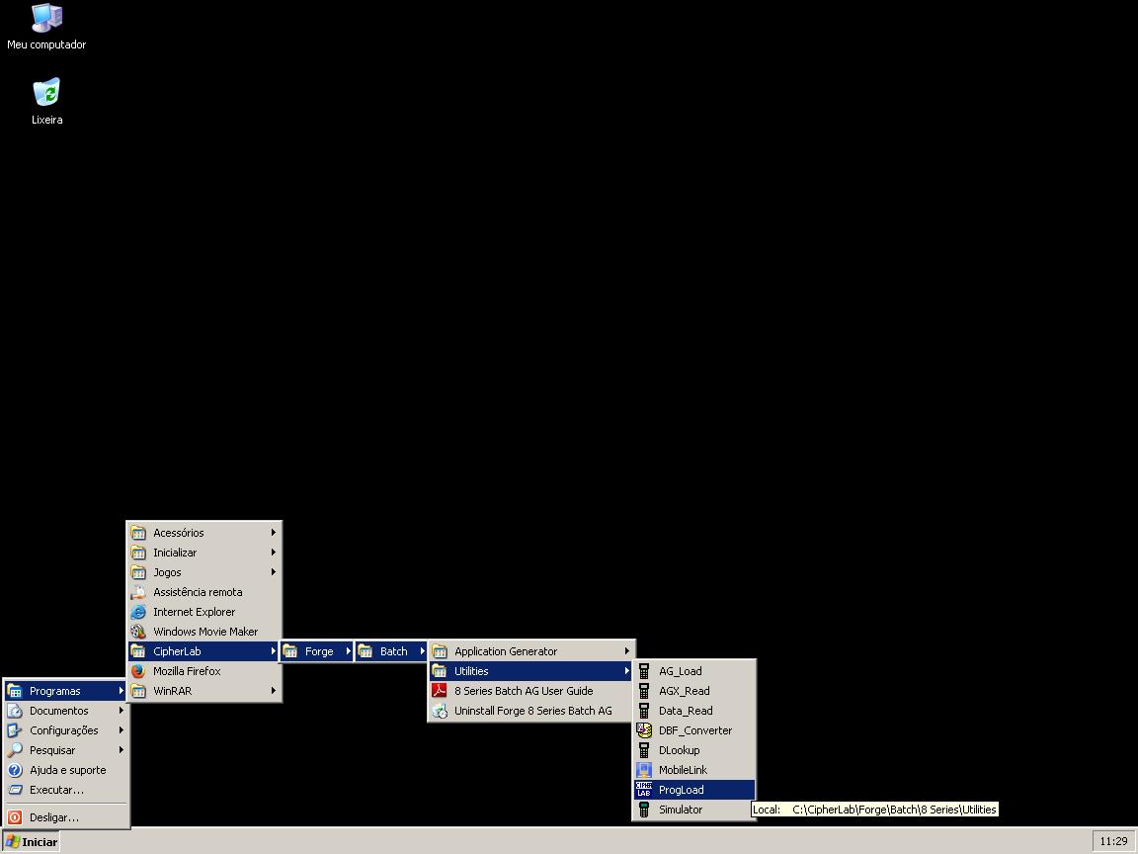Click the Ajuda e suporte icon
Viewport: 1138px width, 854px height.
click(x=15, y=770)
